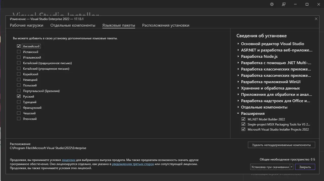Open the Отдельные компоненты tab
This screenshot has width=324, height=181.
(x=73, y=25)
